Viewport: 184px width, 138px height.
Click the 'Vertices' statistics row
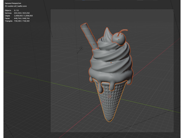[17, 13]
